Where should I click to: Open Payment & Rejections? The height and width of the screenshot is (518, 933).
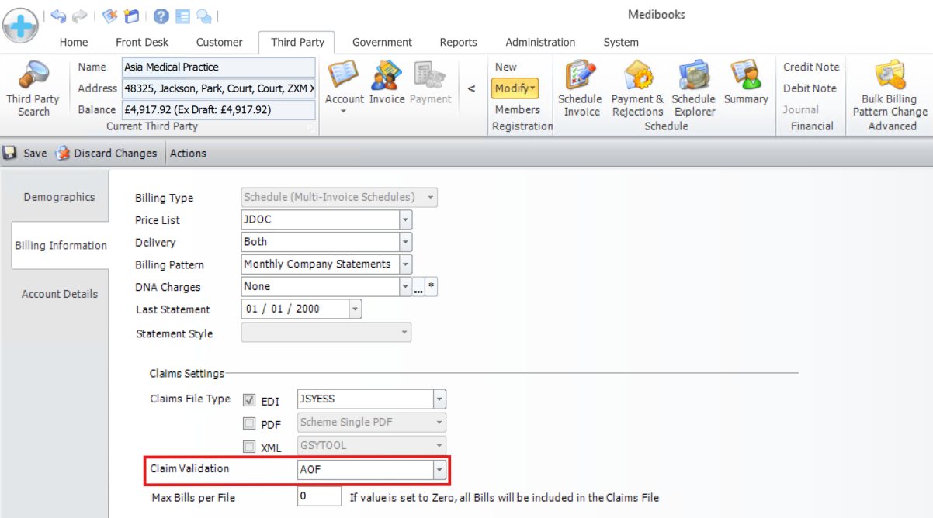637,78
